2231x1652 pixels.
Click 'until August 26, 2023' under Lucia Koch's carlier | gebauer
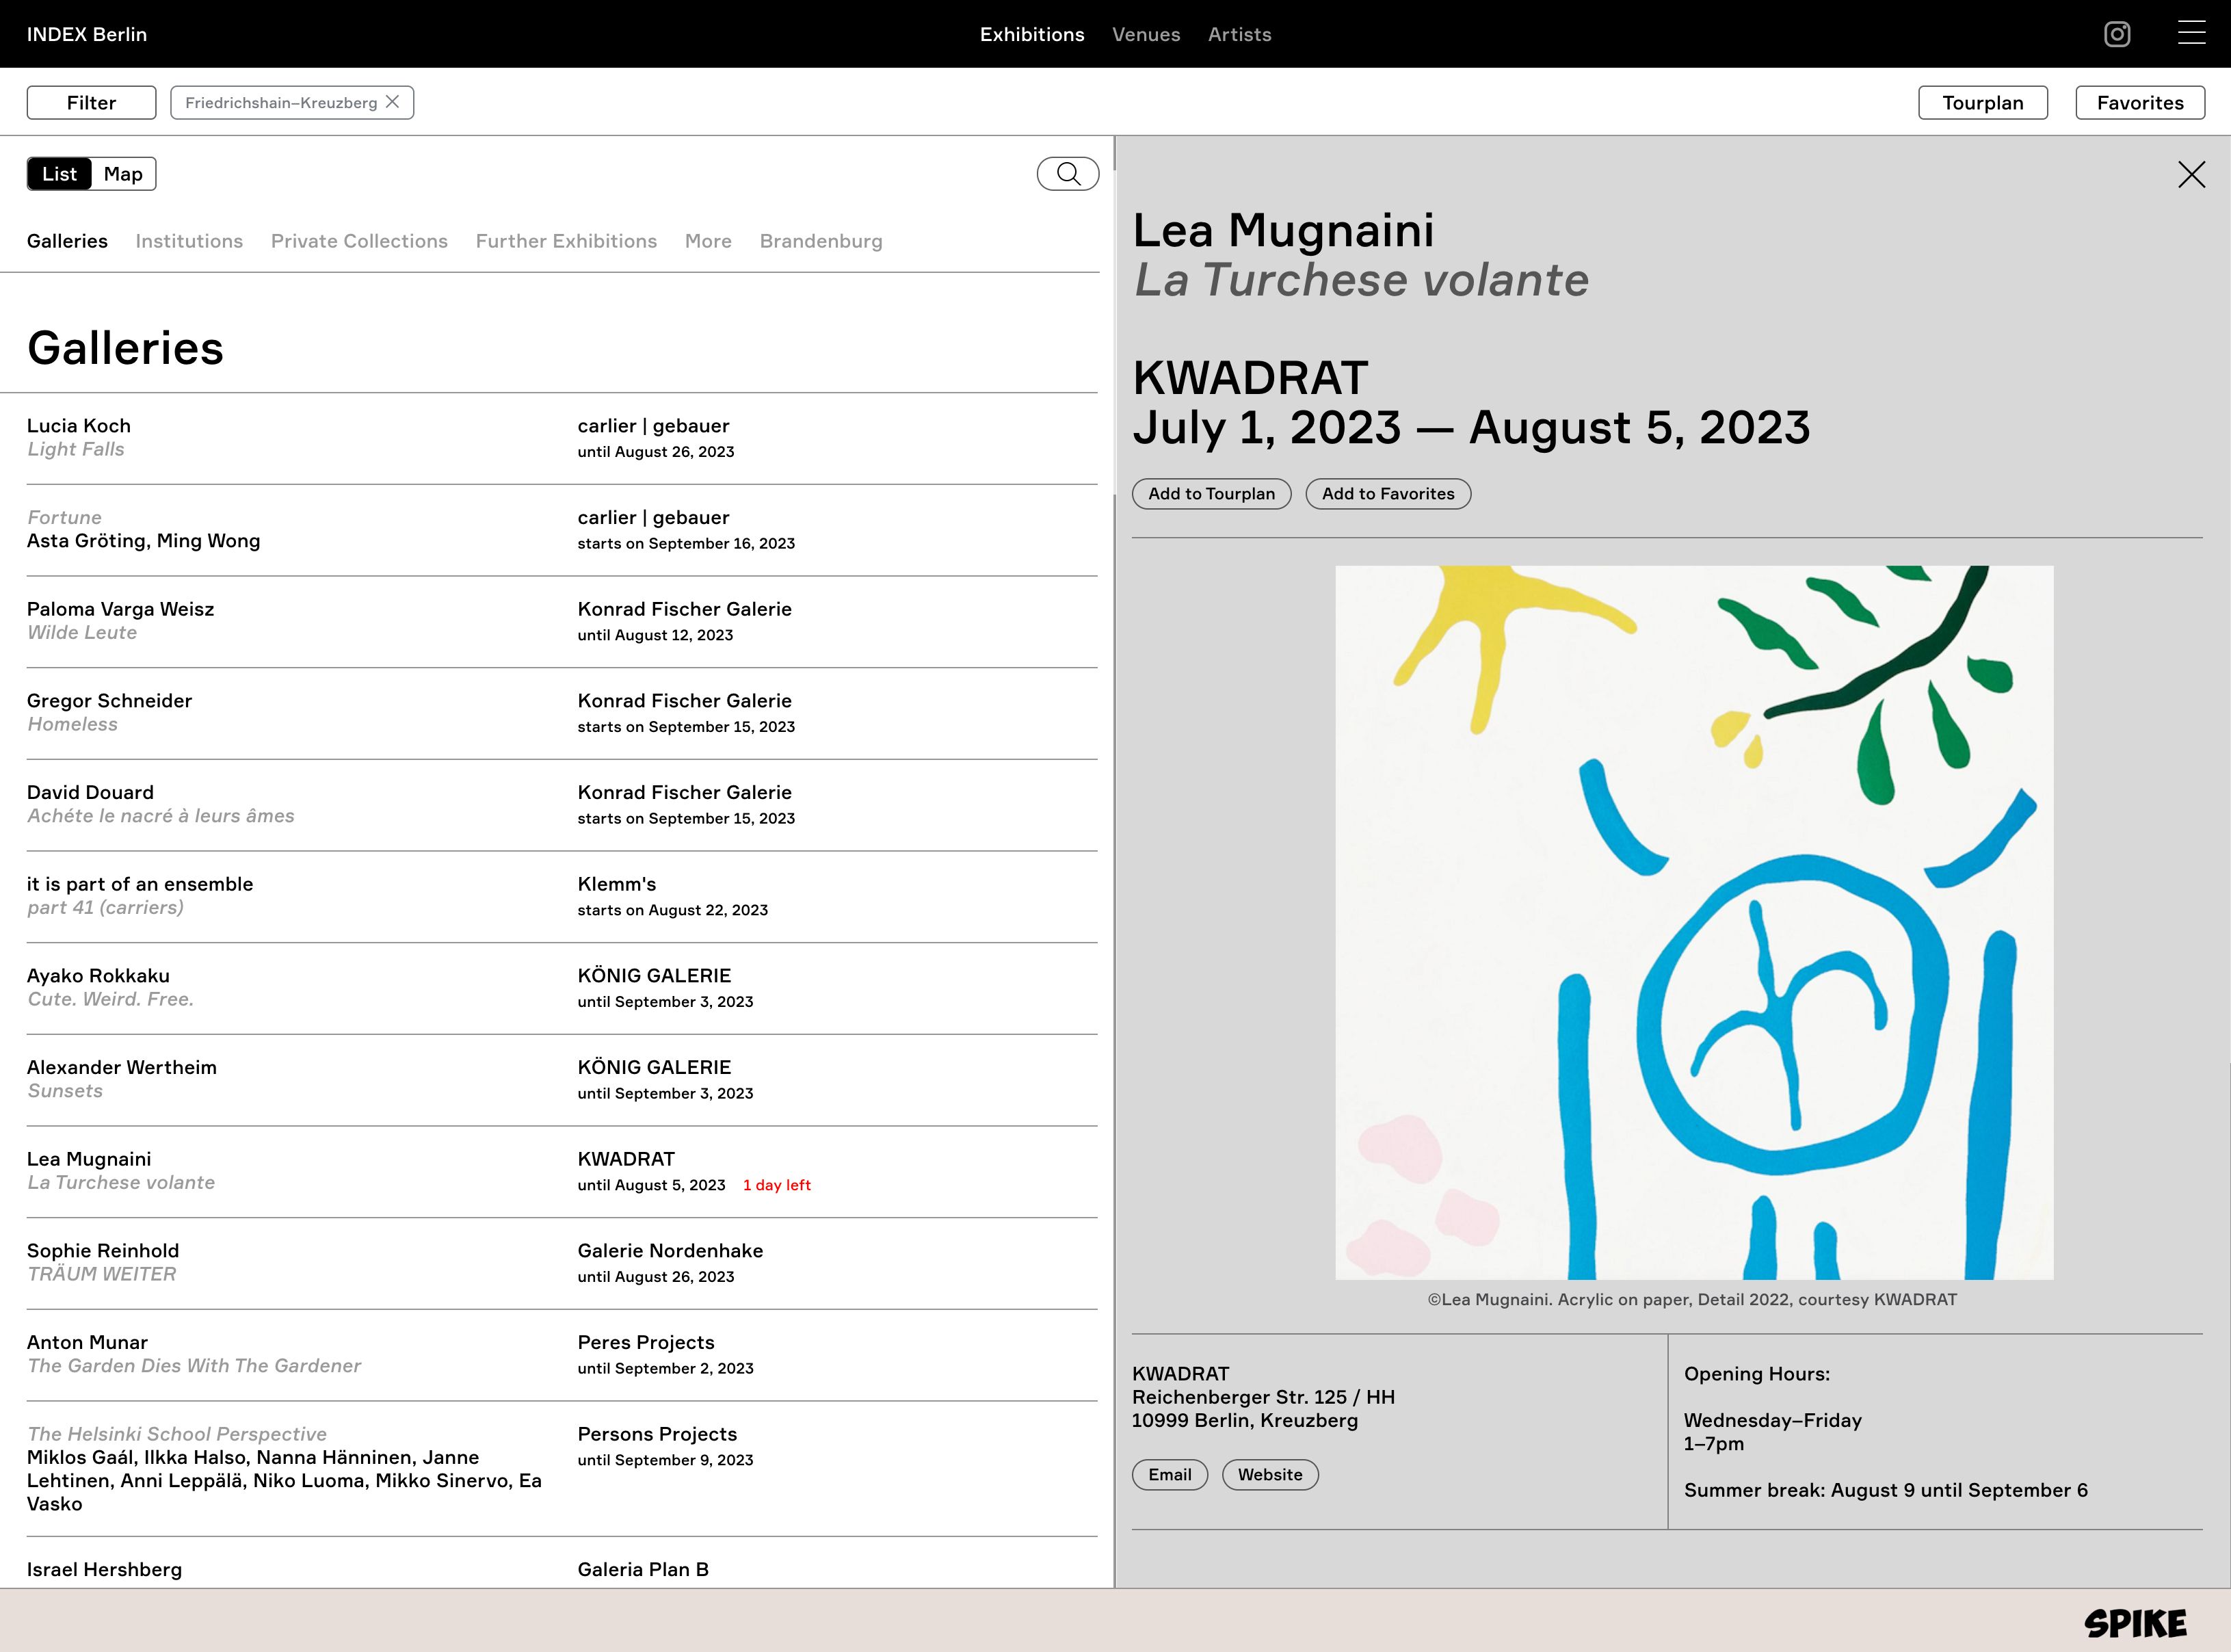[x=656, y=452]
